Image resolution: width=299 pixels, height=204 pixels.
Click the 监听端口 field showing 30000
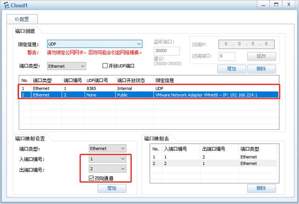point(167,51)
